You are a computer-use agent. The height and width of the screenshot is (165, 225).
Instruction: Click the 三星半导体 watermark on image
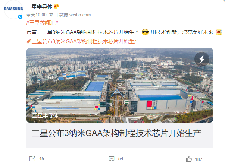pos(46,115)
